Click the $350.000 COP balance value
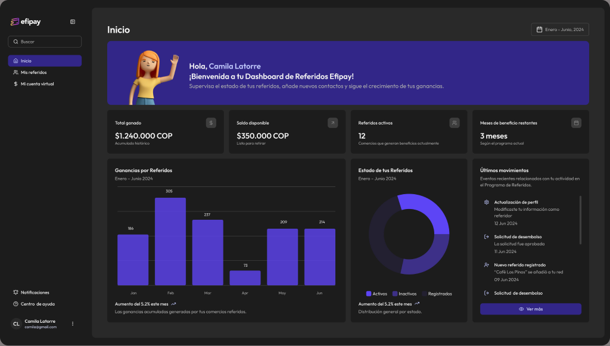 (263, 136)
